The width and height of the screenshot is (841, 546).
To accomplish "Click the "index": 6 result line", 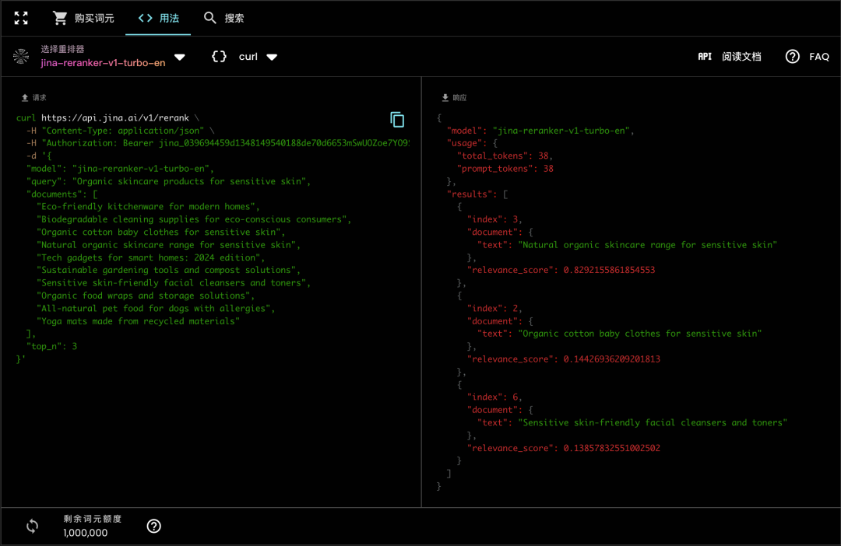I will coord(494,397).
